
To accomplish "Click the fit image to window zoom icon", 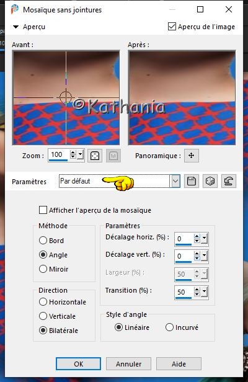I will pyautogui.click(x=95, y=156).
